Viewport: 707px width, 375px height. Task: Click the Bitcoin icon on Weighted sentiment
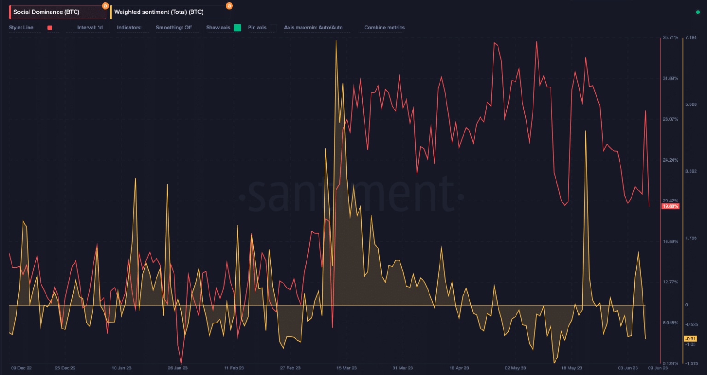229,6
